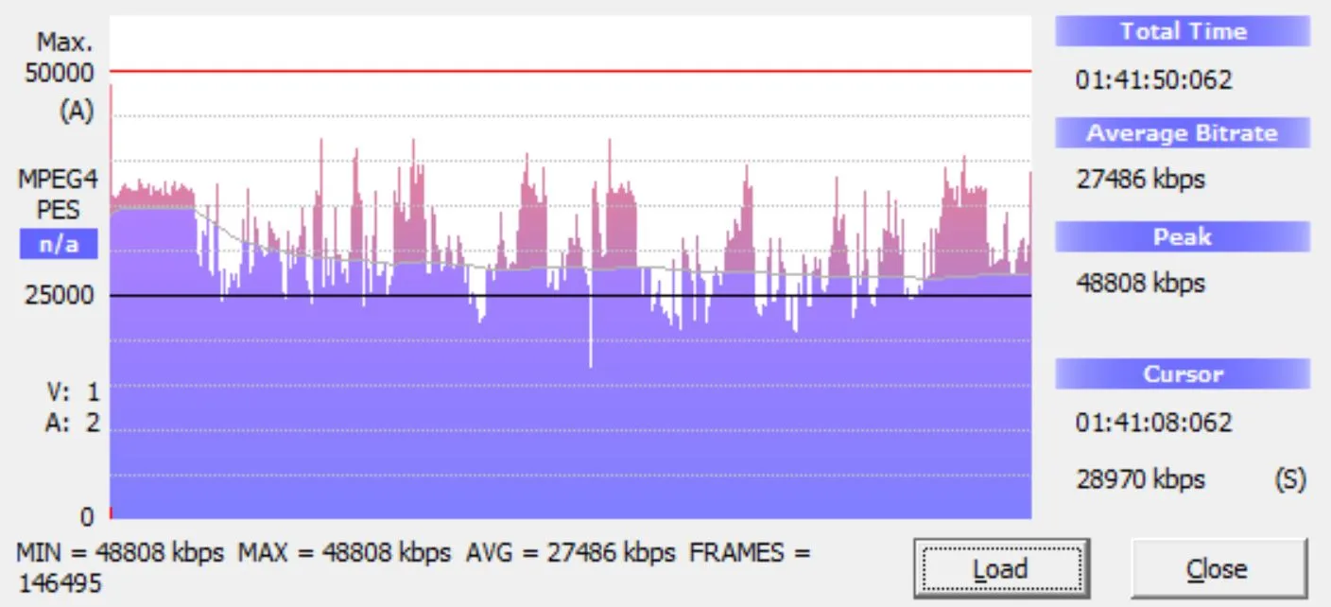
Task: Click the n/a codec badge
Action: point(58,245)
